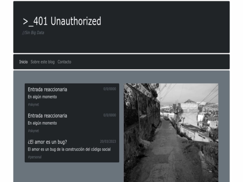Image resolution: width=243 pixels, height=182 pixels.
Task: Select the 'El amor es un bug de la construcción' excerpt
Action: [69, 150]
